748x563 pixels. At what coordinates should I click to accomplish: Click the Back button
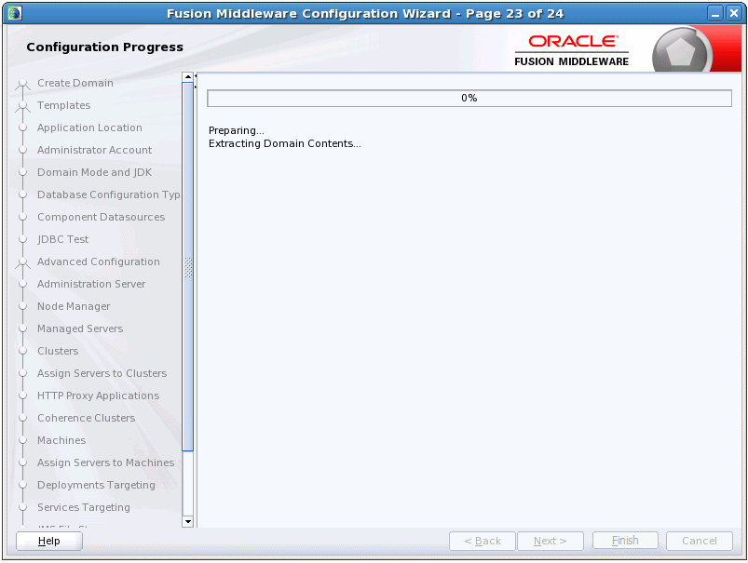(x=483, y=541)
